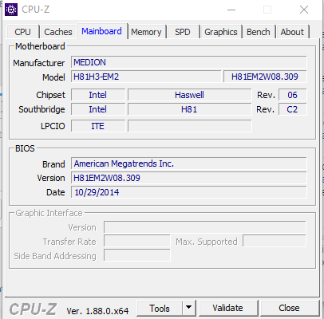Click the southbridge revision C2 value
Image resolution: width=324 pixels, height=319 pixels.
coord(292,109)
